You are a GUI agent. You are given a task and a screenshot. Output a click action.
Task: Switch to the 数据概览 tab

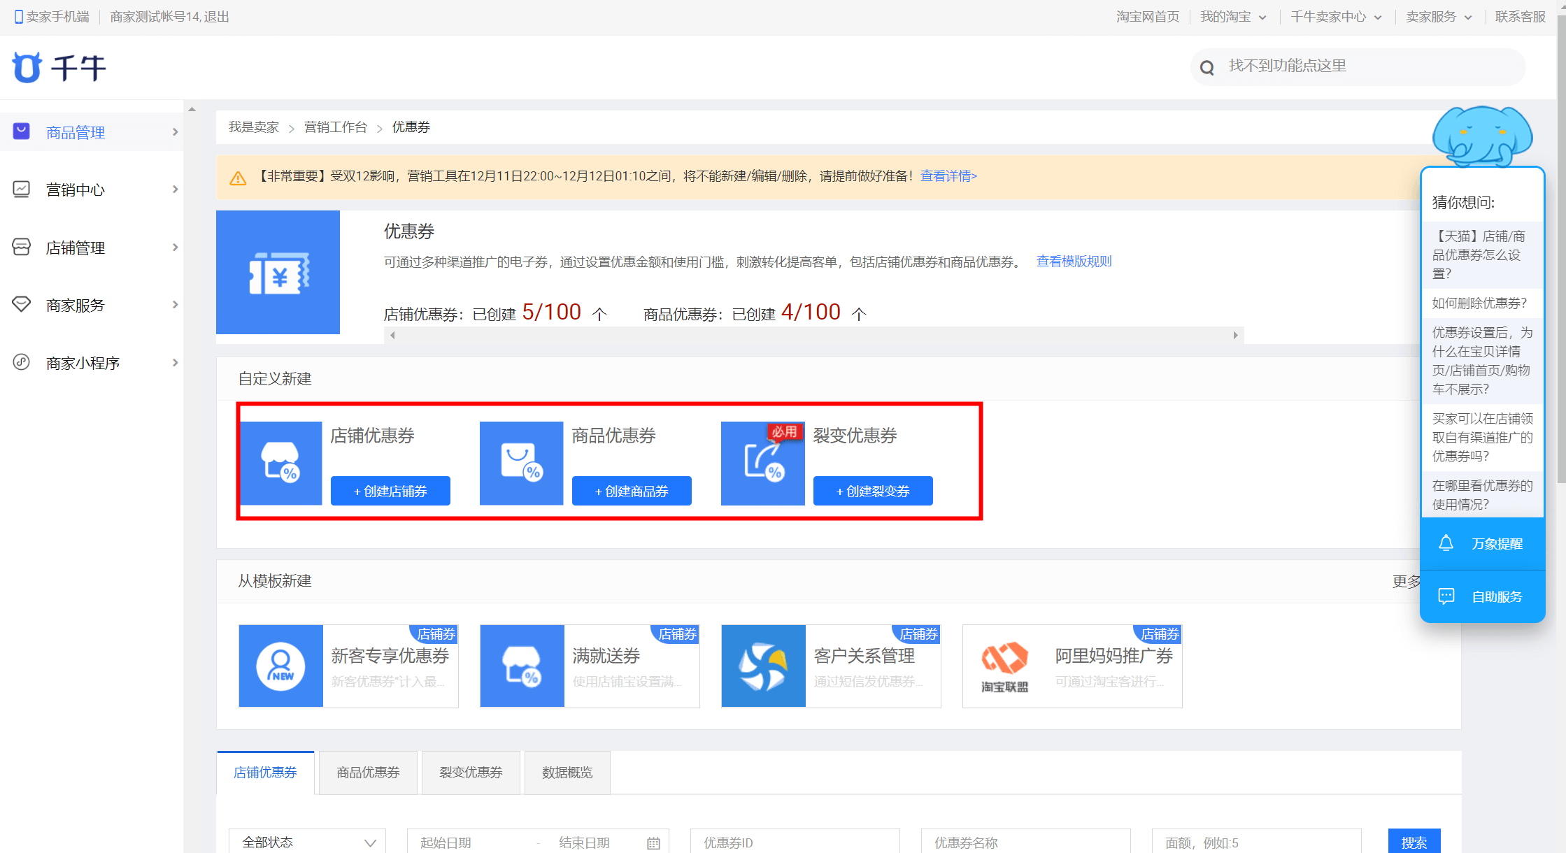tap(567, 772)
